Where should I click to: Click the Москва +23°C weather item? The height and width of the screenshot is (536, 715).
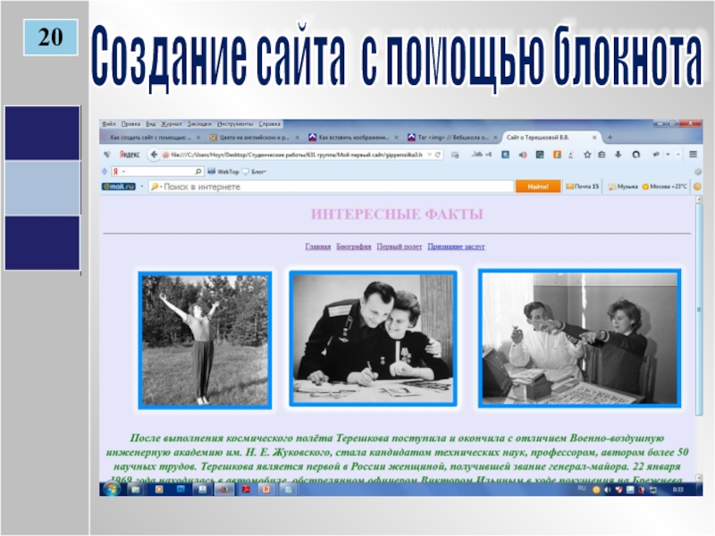point(664,187)
